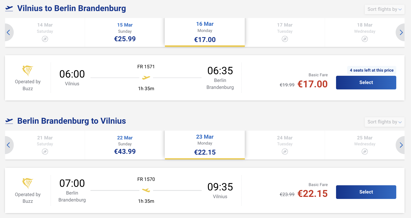Show later outbound dates with right arrow
The width and height of the screenshot is (411, 218).
point(401,32)
